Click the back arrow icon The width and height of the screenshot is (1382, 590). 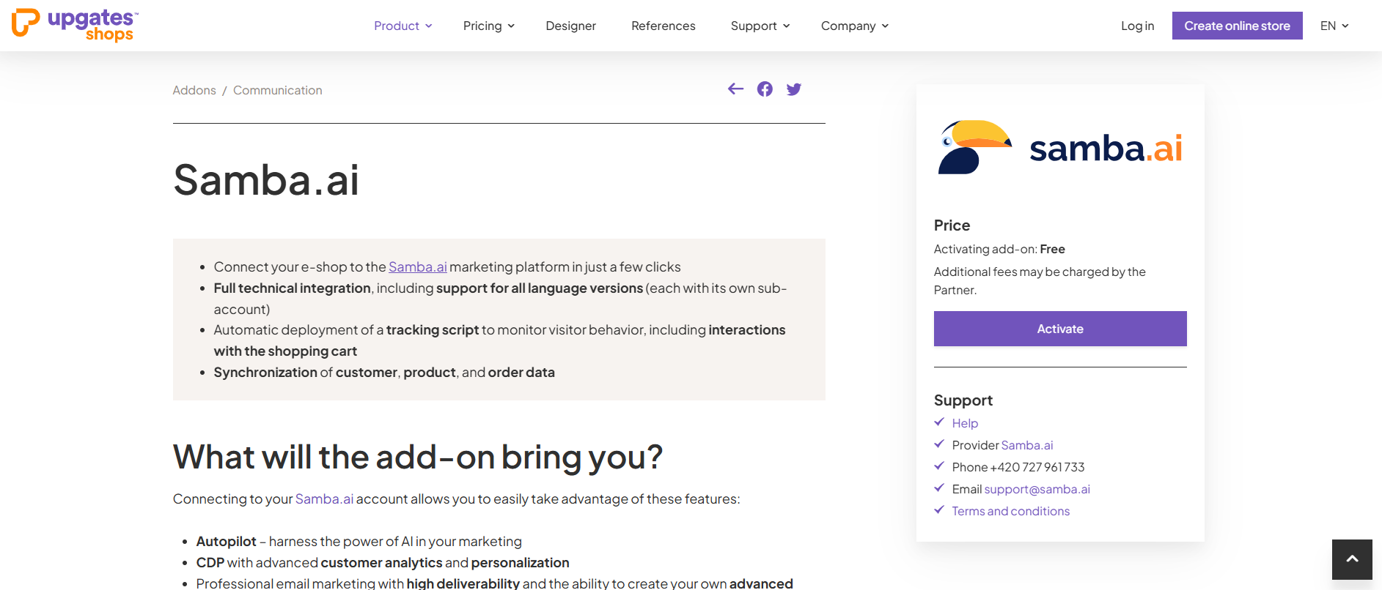point(735,89)
